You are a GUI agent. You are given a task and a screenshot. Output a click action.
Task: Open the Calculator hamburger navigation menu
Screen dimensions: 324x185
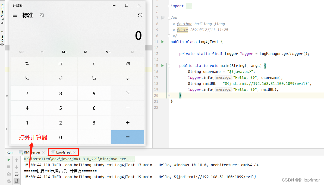tap(15, 15)
